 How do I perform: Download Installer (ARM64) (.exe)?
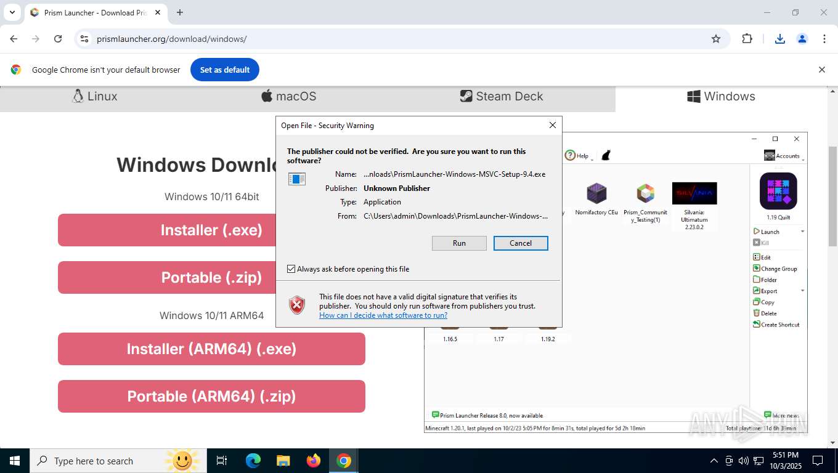pos(211,349)
